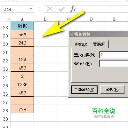
Task: Click the cancel X icon in formula bar
Action: coord(50,9)
